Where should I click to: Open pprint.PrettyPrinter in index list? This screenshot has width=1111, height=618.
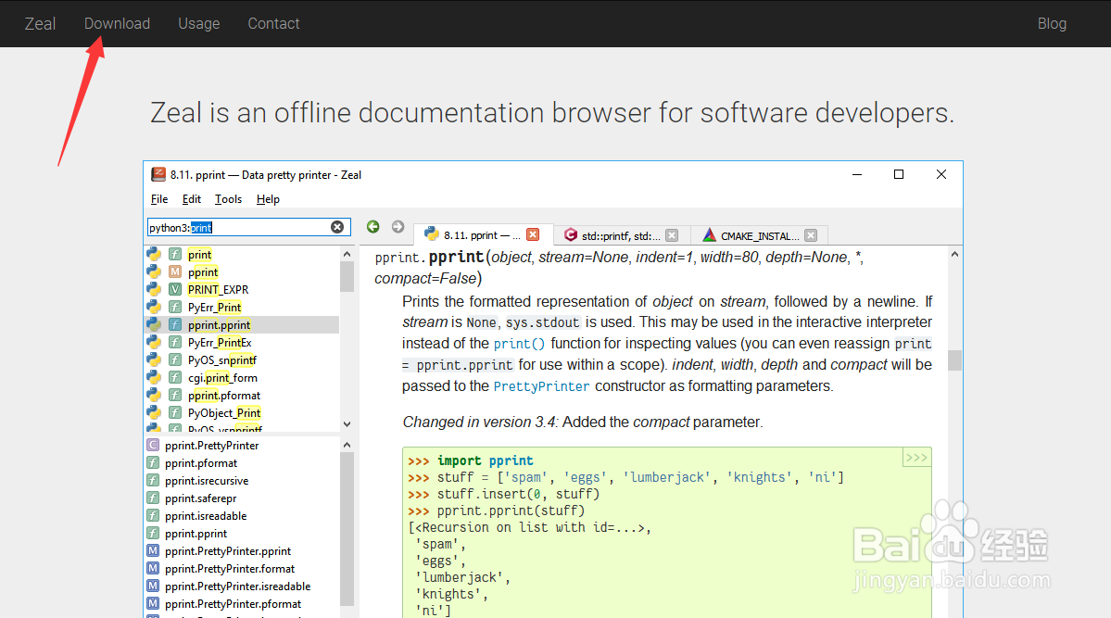click(x=212, y=446)
